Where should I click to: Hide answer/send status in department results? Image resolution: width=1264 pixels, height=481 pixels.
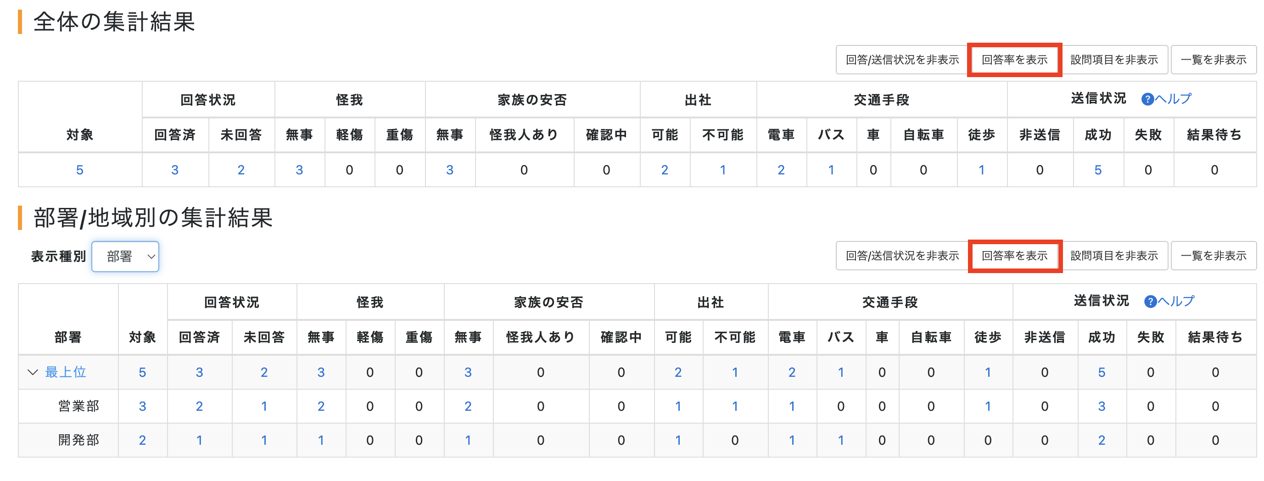(902, 256)
